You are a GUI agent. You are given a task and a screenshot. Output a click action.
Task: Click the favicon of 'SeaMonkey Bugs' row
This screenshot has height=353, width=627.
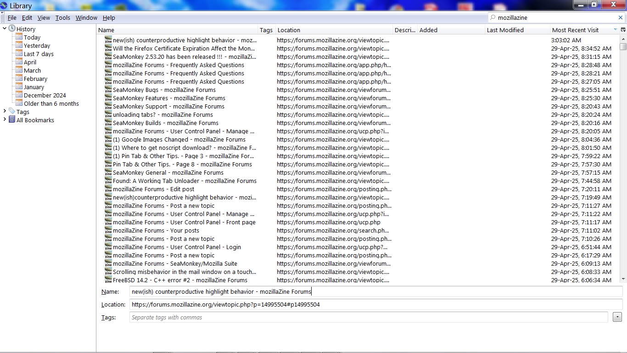(x=108, y=90)
